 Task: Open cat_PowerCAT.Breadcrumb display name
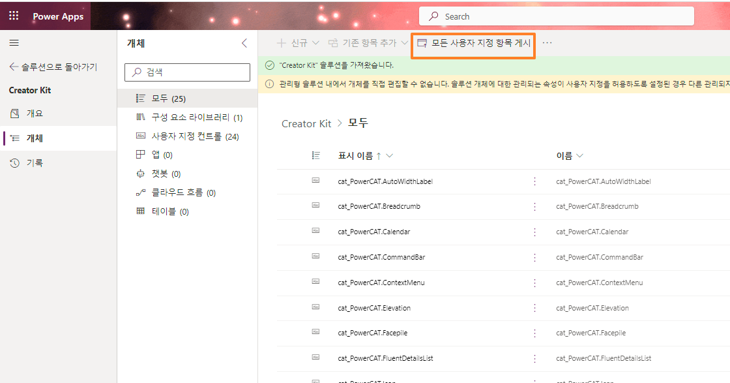click(379, 206)
